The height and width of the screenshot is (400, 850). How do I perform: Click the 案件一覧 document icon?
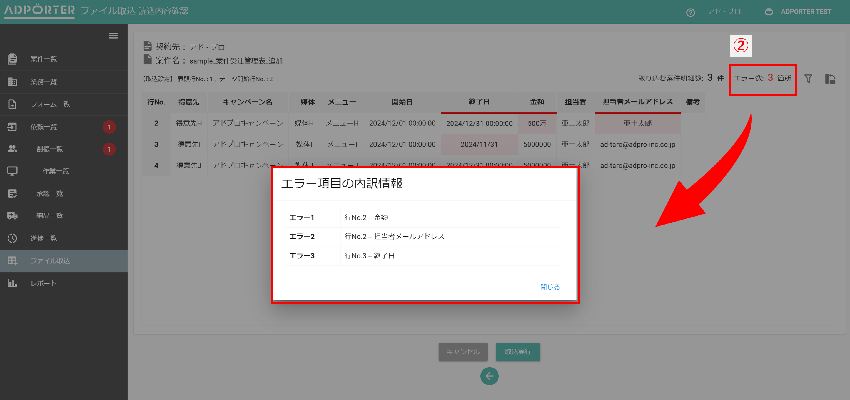click(x=12, y=59)
